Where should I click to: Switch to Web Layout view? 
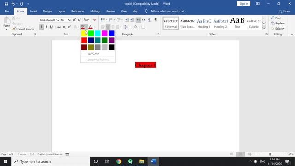[249, 154]
